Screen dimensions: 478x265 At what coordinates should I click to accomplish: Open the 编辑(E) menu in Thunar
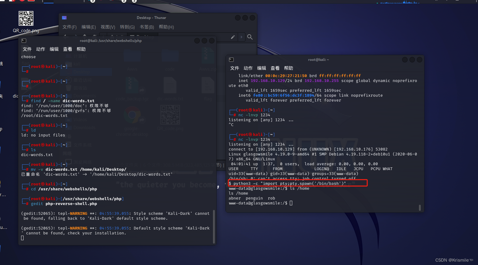coord(88,27)
